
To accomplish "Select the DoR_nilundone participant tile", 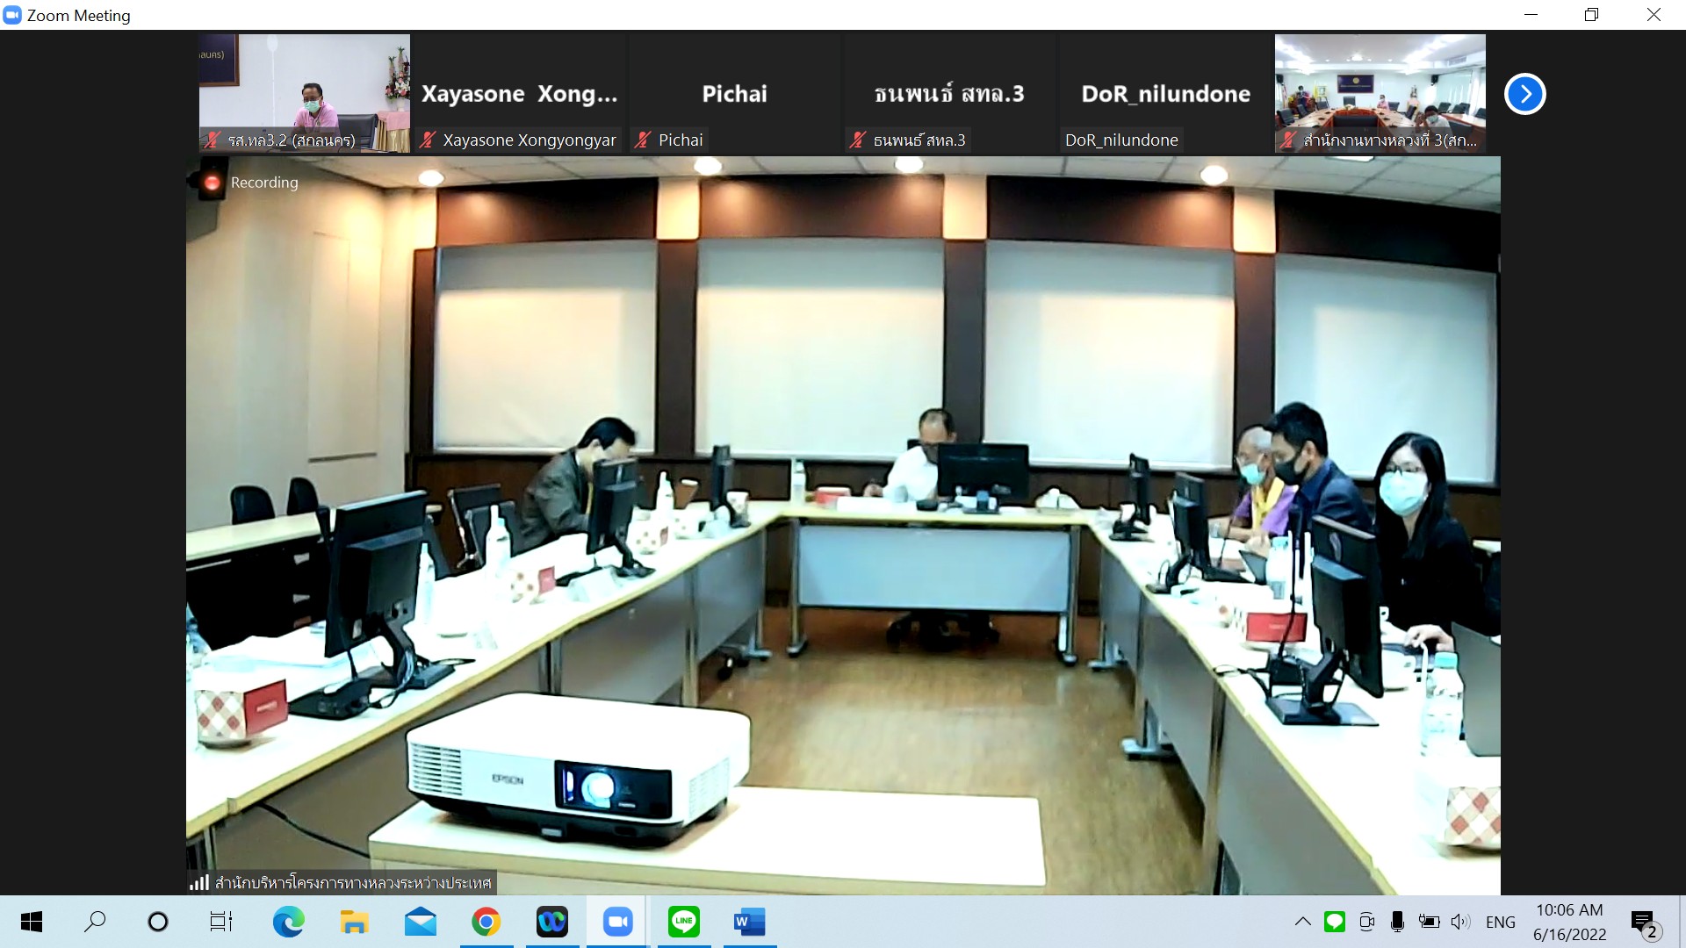I will click(1165, 94).
